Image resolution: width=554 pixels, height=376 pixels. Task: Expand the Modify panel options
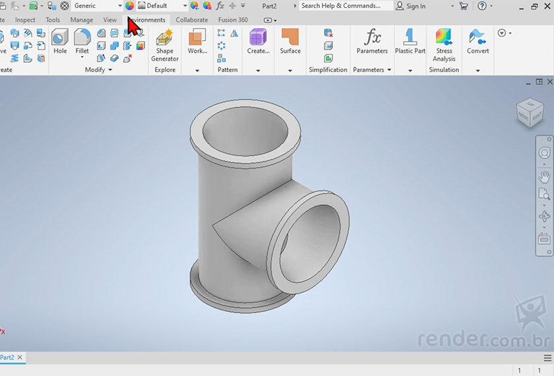tap(110, 70)
